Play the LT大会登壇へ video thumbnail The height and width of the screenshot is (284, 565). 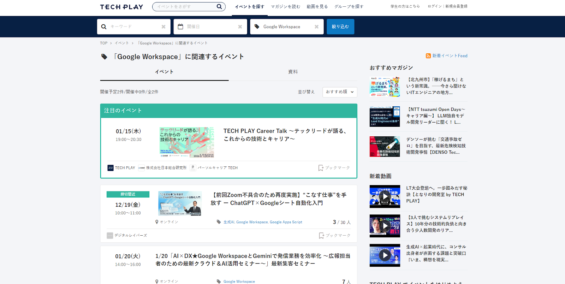point(385,196)
